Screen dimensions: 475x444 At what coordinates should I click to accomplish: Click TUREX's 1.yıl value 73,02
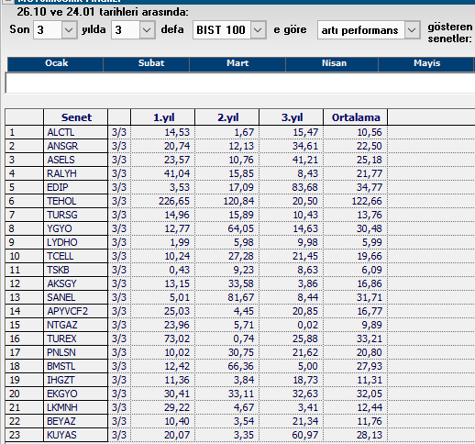coord(177,339)
